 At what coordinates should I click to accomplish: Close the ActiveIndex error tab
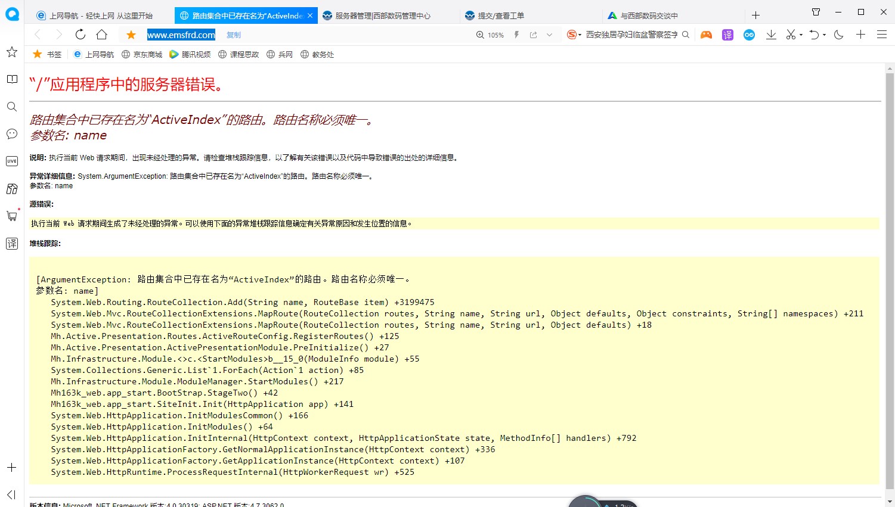point(310,15)
